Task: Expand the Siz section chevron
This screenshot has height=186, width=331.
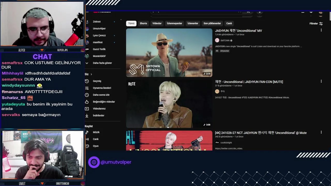Action: tap(91, 74)
